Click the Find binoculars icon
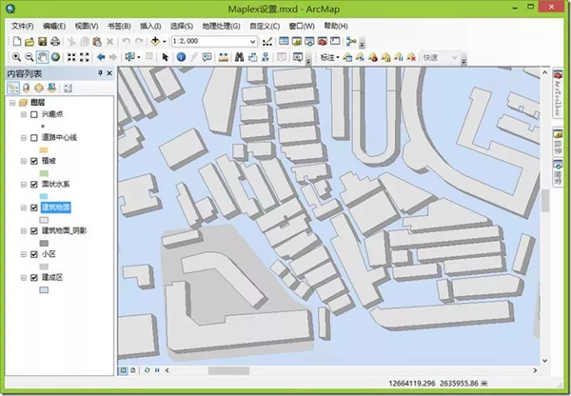 [239, 57]
